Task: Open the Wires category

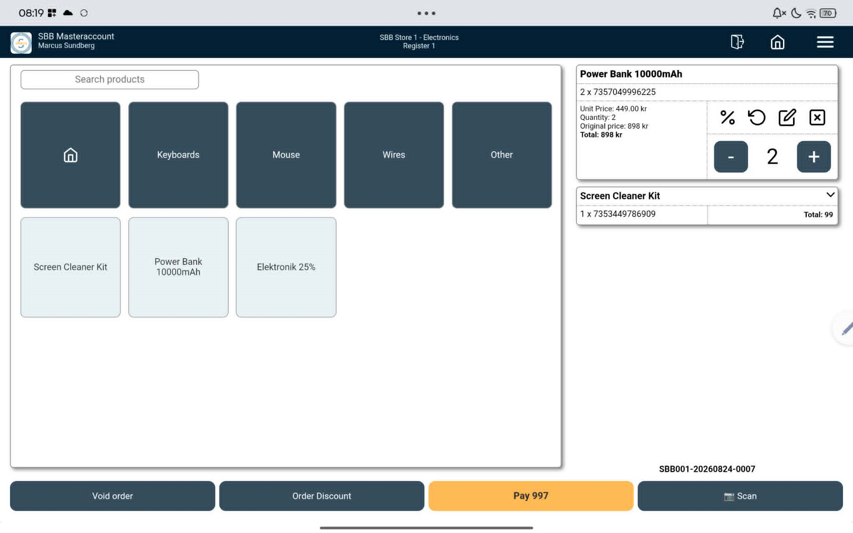Action: [394, 155]
